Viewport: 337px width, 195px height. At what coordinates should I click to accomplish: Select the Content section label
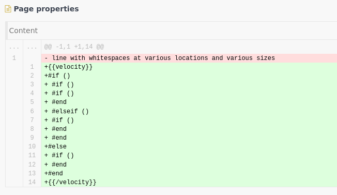[x=23, y=31]
